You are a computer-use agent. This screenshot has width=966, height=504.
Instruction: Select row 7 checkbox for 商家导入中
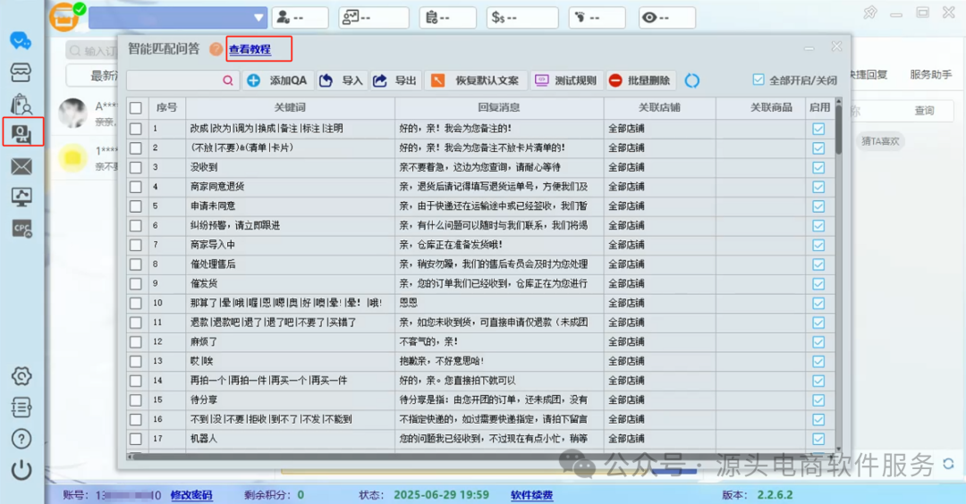pyautogui.click(x=136, y=245)
